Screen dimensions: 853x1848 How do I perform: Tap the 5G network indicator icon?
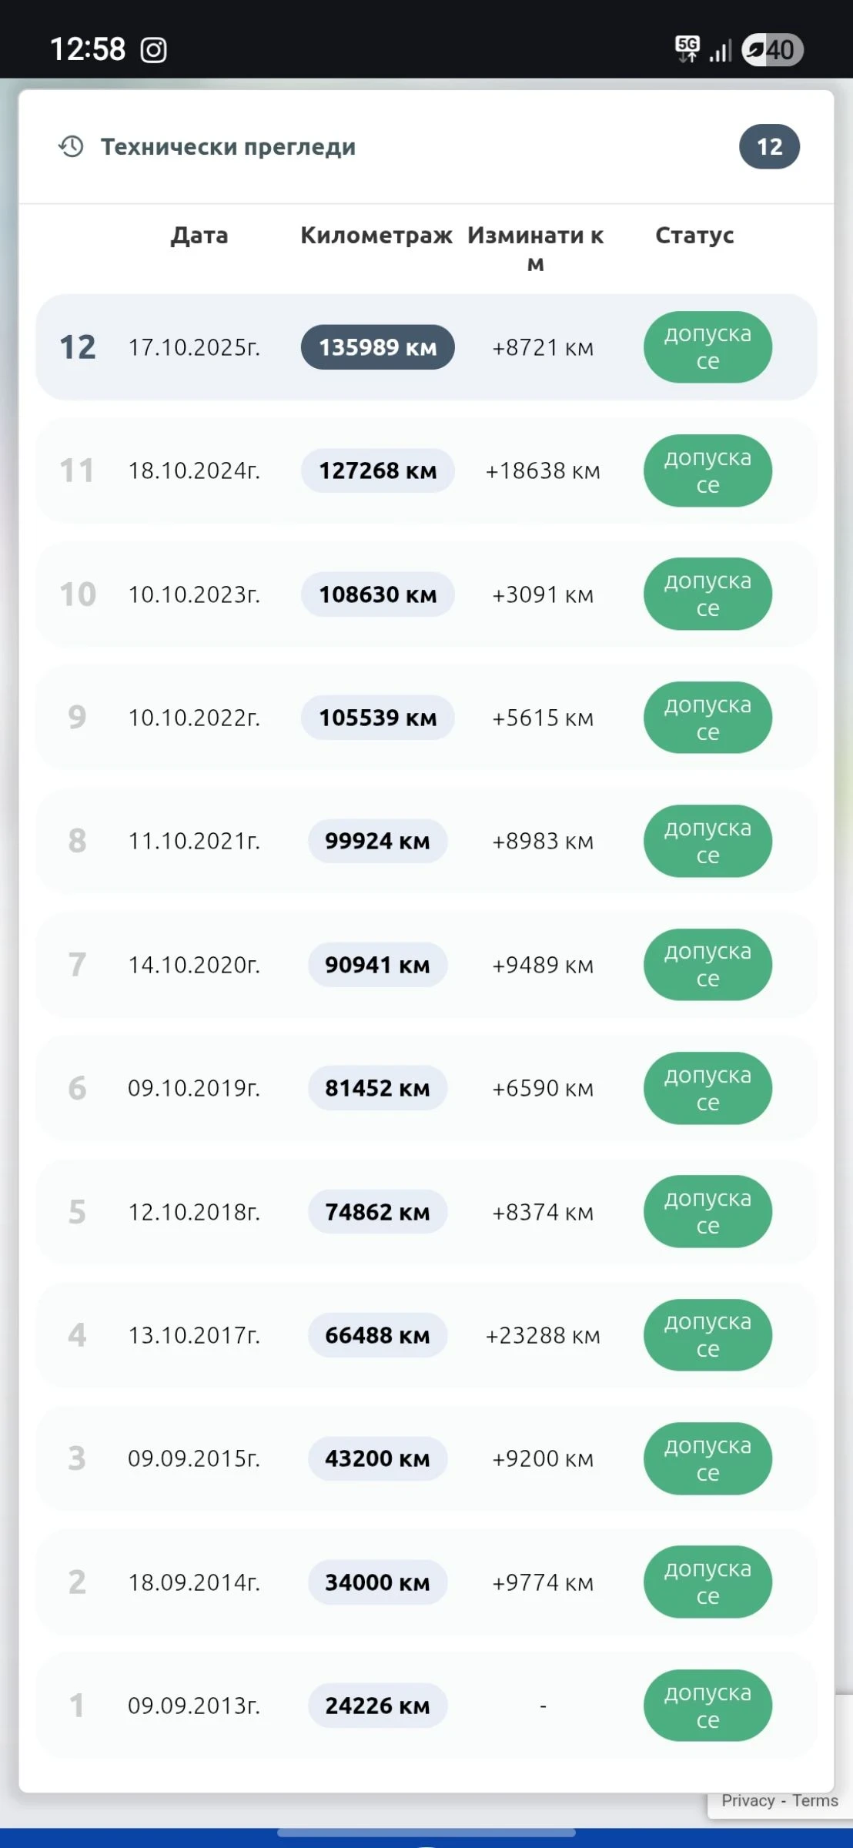[687, 49]
